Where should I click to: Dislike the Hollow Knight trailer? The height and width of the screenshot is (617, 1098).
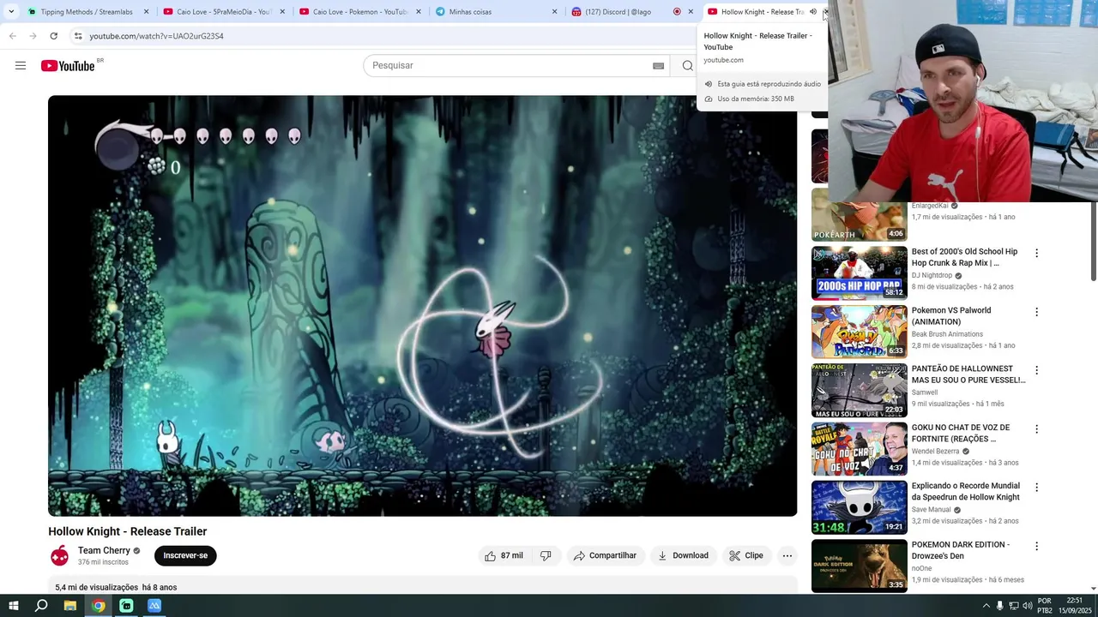546,555
